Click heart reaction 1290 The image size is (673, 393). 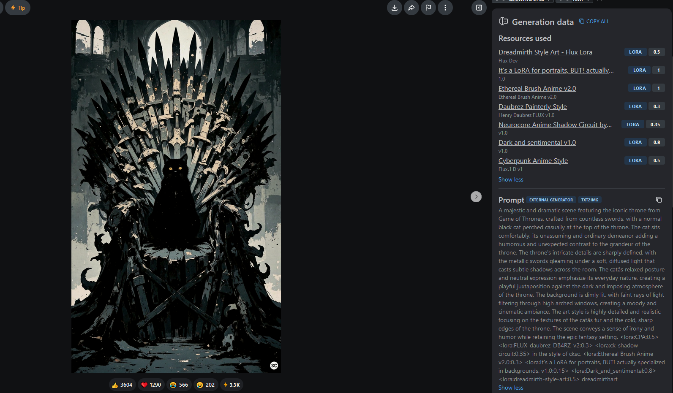pos(151,385)
